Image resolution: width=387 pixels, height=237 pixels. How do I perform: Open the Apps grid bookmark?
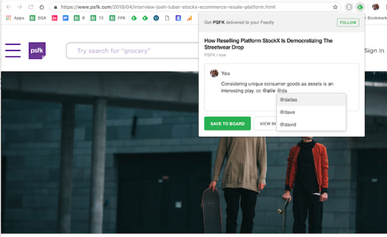(x=15, y=18)
